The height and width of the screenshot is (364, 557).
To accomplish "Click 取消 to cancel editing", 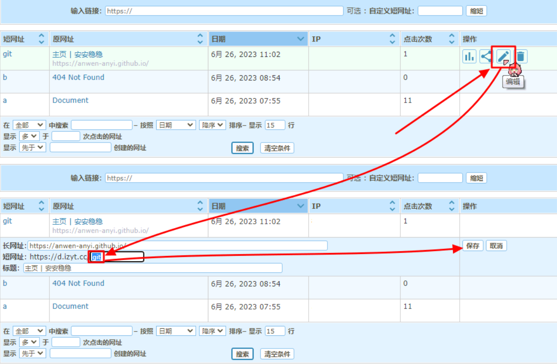I will click(496, 246).
